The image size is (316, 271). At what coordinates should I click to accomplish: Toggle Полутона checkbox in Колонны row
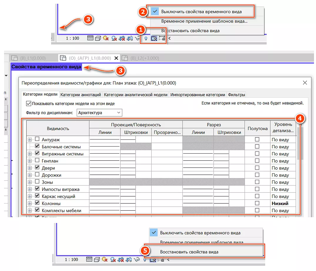[x=257, y=203]
